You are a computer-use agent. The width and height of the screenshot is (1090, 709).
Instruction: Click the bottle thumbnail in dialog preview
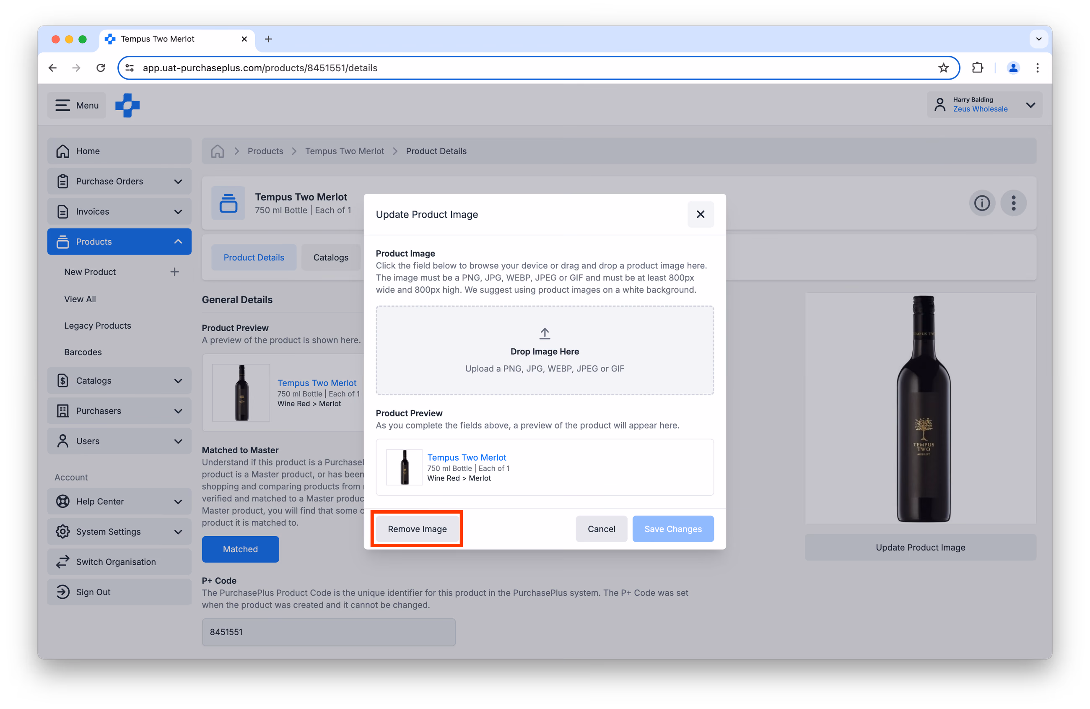click(405, 467)
